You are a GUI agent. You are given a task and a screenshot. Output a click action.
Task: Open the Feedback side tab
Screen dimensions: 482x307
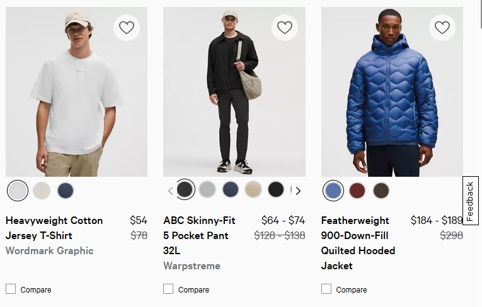471,201
